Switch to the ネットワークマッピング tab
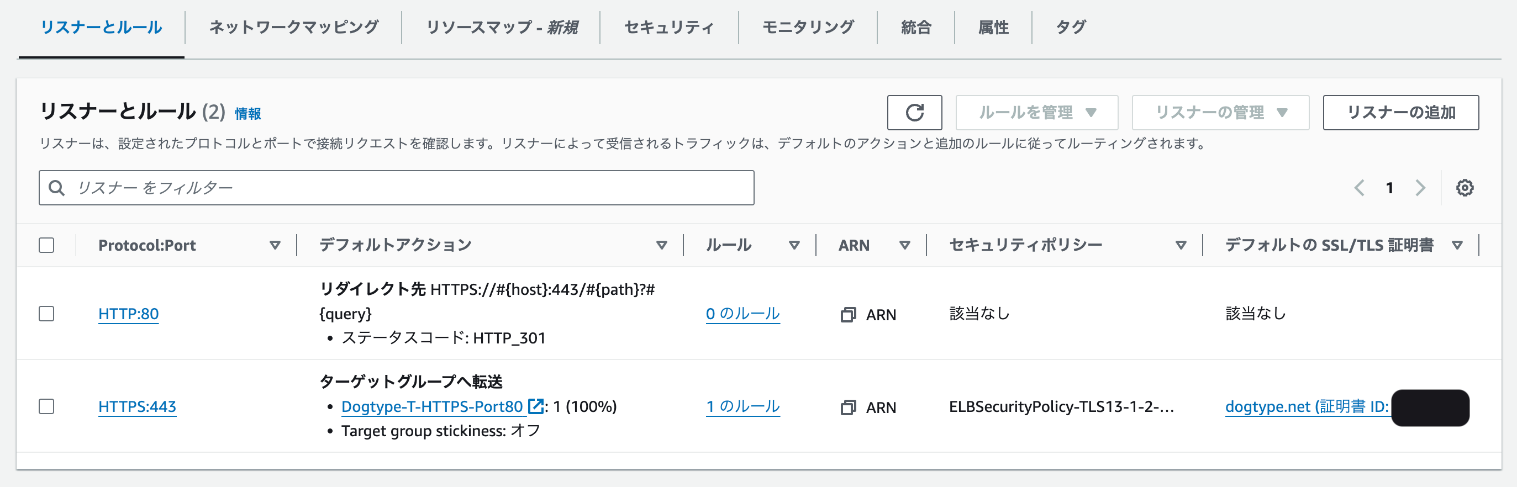Image resolution: width=1517 pixels, height=487 pixels. (293, 27)
